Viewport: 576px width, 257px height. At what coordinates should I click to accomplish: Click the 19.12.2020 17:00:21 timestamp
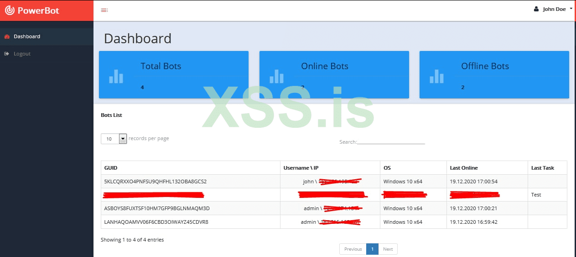click(473, 208)
